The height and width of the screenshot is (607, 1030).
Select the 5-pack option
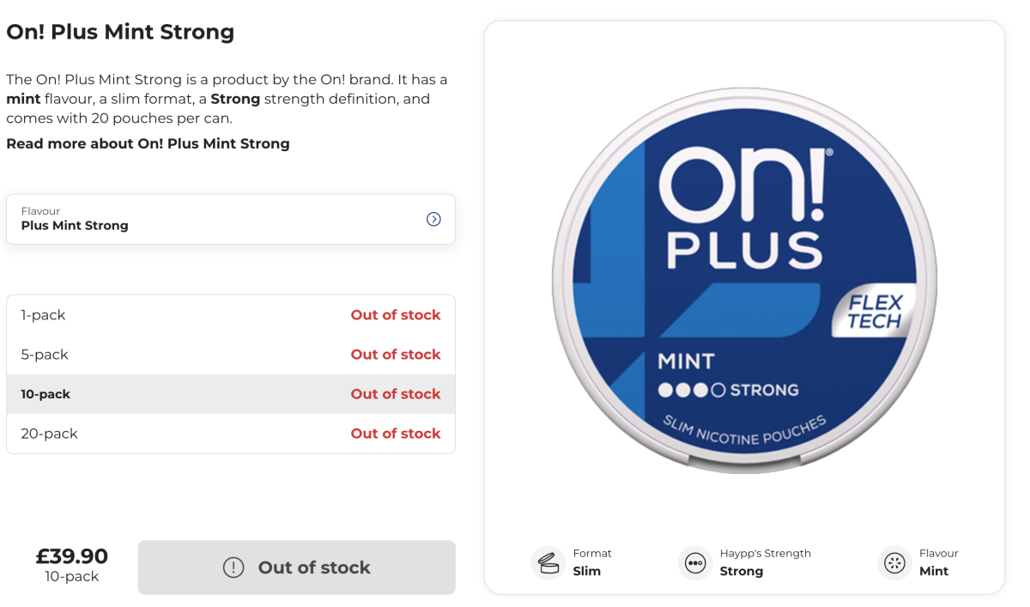click(231, 355)
